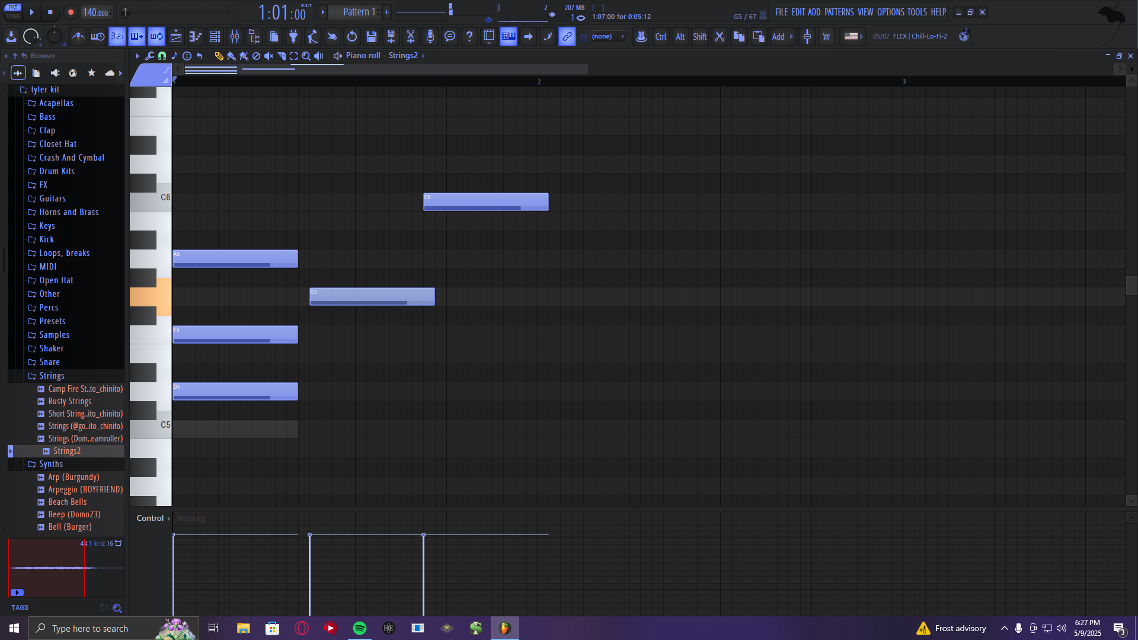Toggle piano roll snap magnet
Image resolution: width=1138 pixels, height=640 pixels.
[x=162, y=56]
